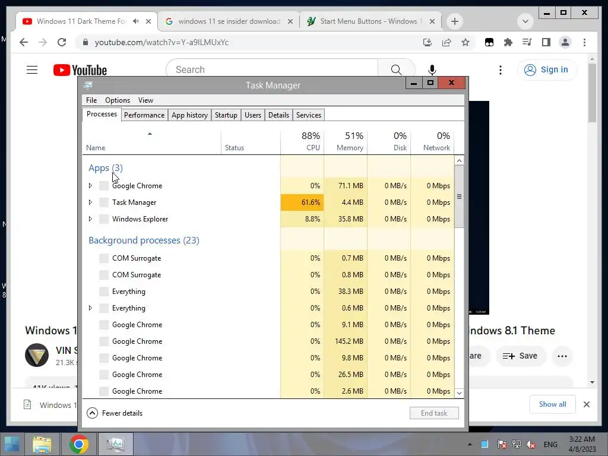The height and width of the screenshot is (456, 608).
Task: Open the media controls icon in Chrome toolbar
Action: 527,42
